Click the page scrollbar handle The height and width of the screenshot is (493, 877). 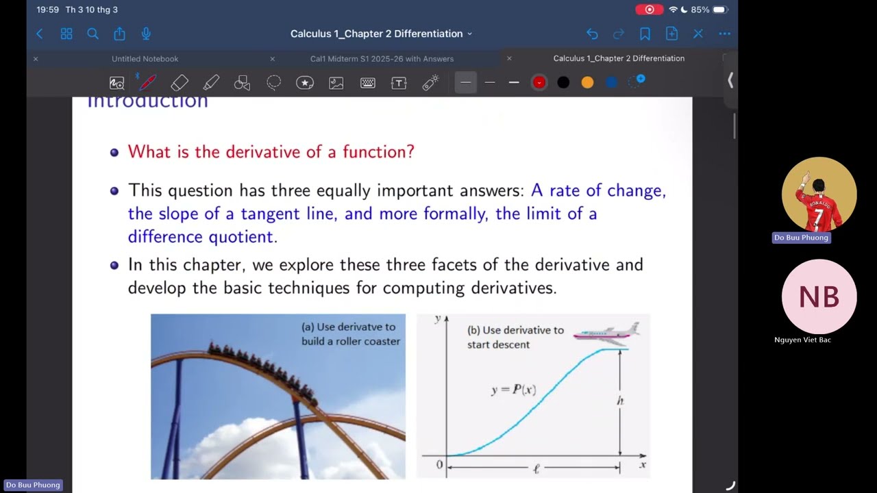pos(734,127)
